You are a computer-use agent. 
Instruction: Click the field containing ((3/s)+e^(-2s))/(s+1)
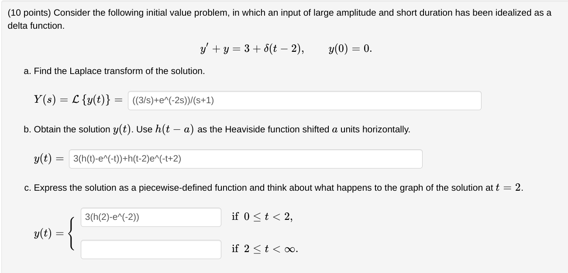coord(304,101)
